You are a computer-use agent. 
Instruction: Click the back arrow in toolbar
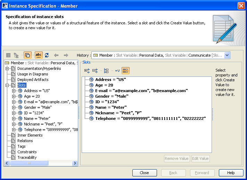pos(56,55)
